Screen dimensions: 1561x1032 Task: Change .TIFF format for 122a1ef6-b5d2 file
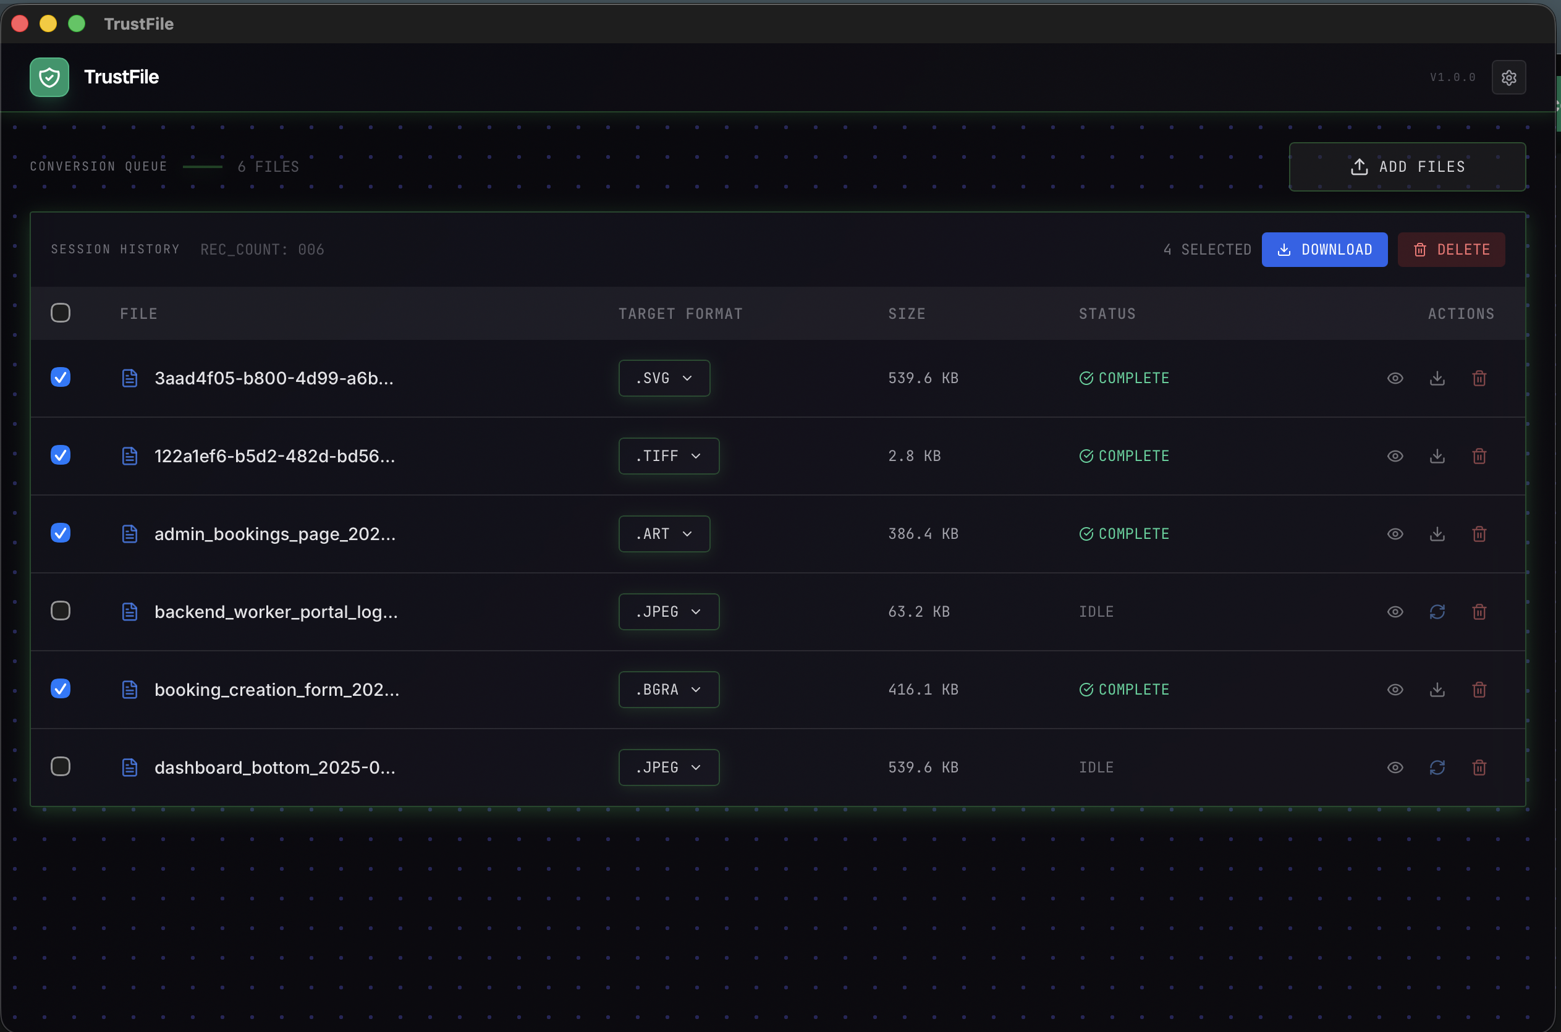click(x=668, y=455)
